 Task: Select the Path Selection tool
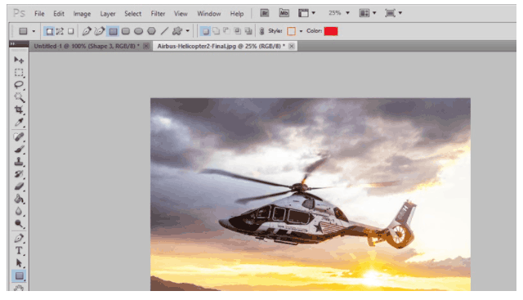click(x=19, y=263)
